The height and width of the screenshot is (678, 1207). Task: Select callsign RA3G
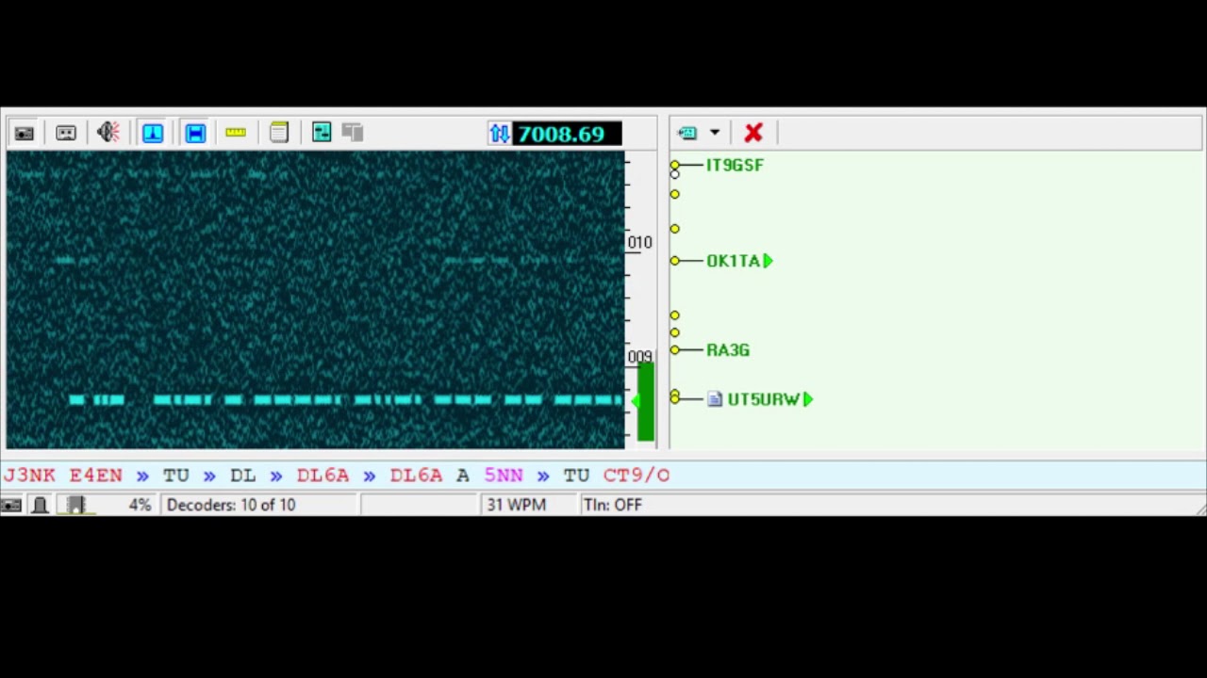[728, 350]
